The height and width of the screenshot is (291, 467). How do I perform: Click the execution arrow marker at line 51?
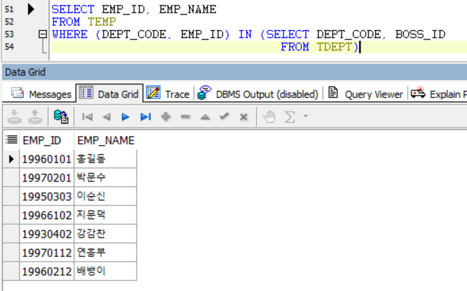click(x=30, y=9)
